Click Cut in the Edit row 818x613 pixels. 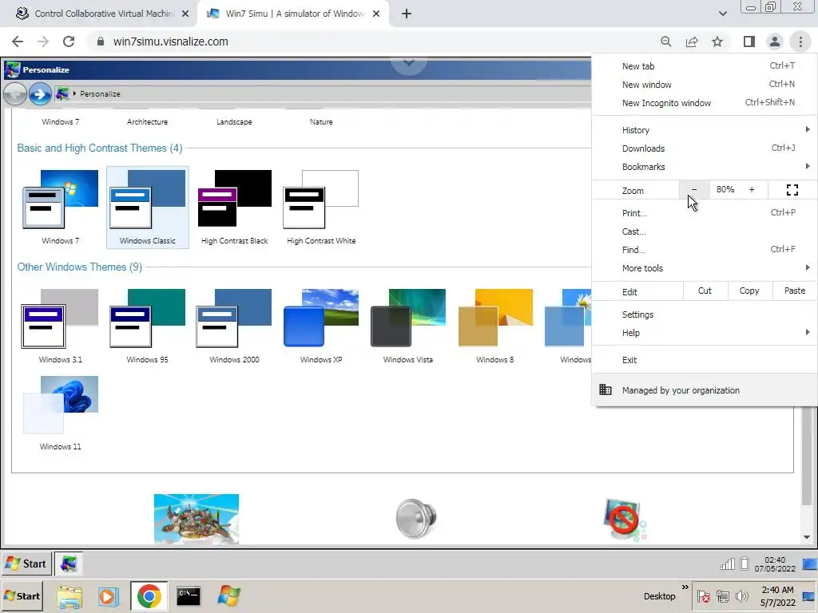(x=705, y=291)
